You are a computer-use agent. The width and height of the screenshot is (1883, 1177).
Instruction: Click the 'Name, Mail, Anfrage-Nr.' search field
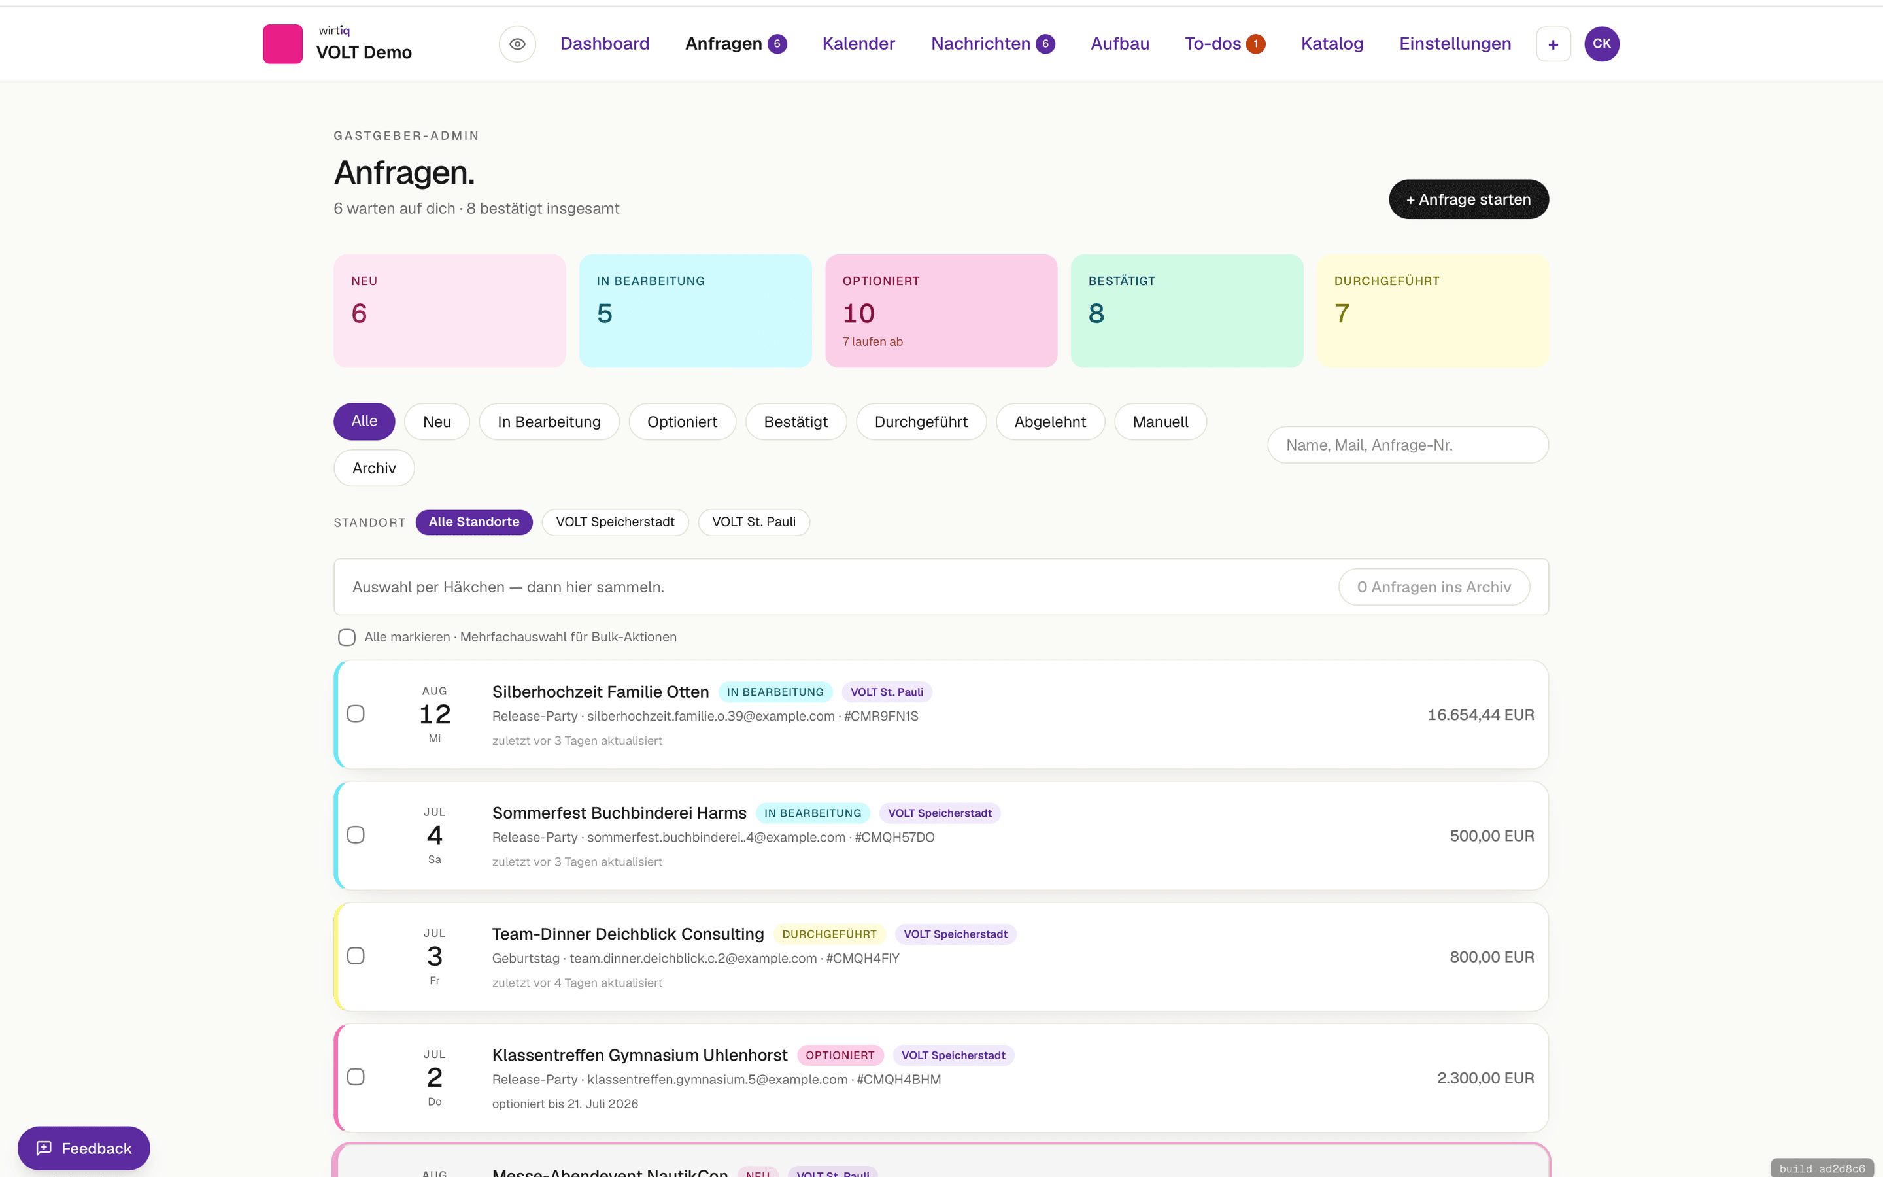click(1408, 445)
